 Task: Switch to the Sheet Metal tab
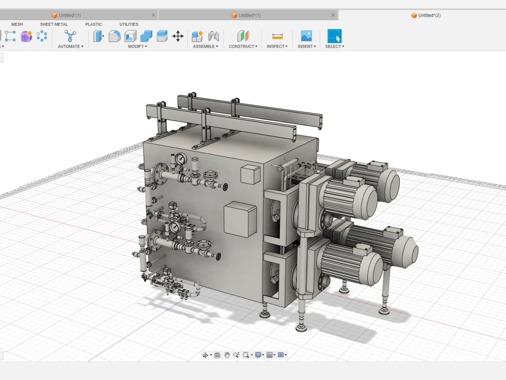pos(54,24)
